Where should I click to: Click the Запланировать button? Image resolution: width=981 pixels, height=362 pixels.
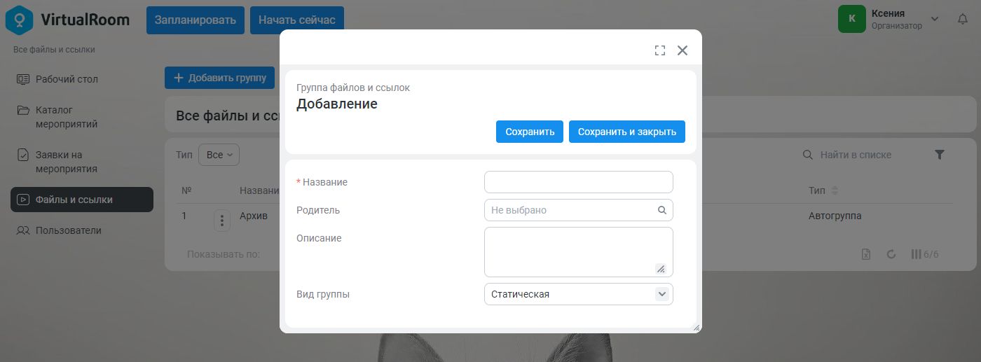click(x=195, y=20)
